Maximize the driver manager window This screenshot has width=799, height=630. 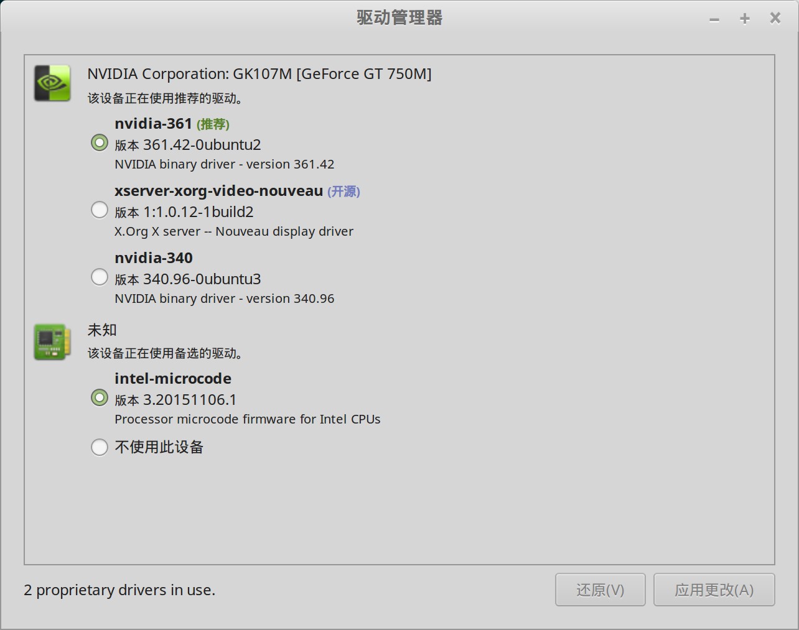tap(744, 19)
